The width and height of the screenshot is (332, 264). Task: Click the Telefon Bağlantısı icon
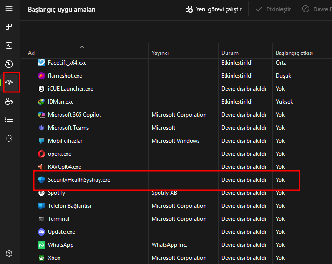point(41,206)
